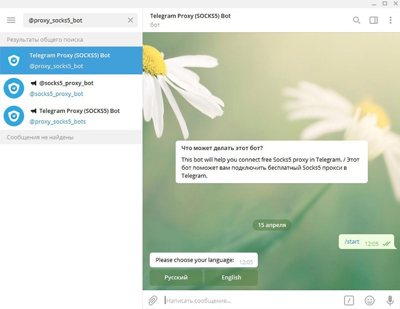The image size is (400, 309).
Task: Clear the search field text
Action: (x=130, y=21)
